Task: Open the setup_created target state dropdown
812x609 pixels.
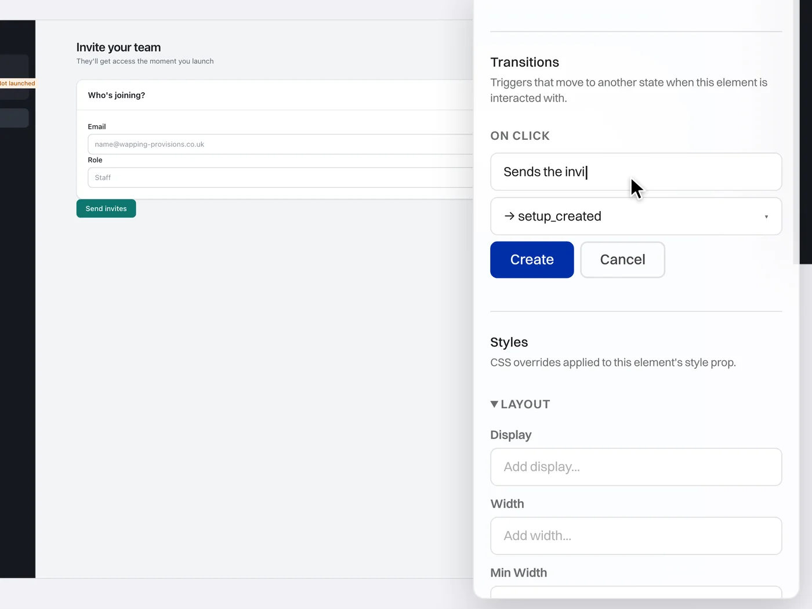Action: (x=636, y=216)
